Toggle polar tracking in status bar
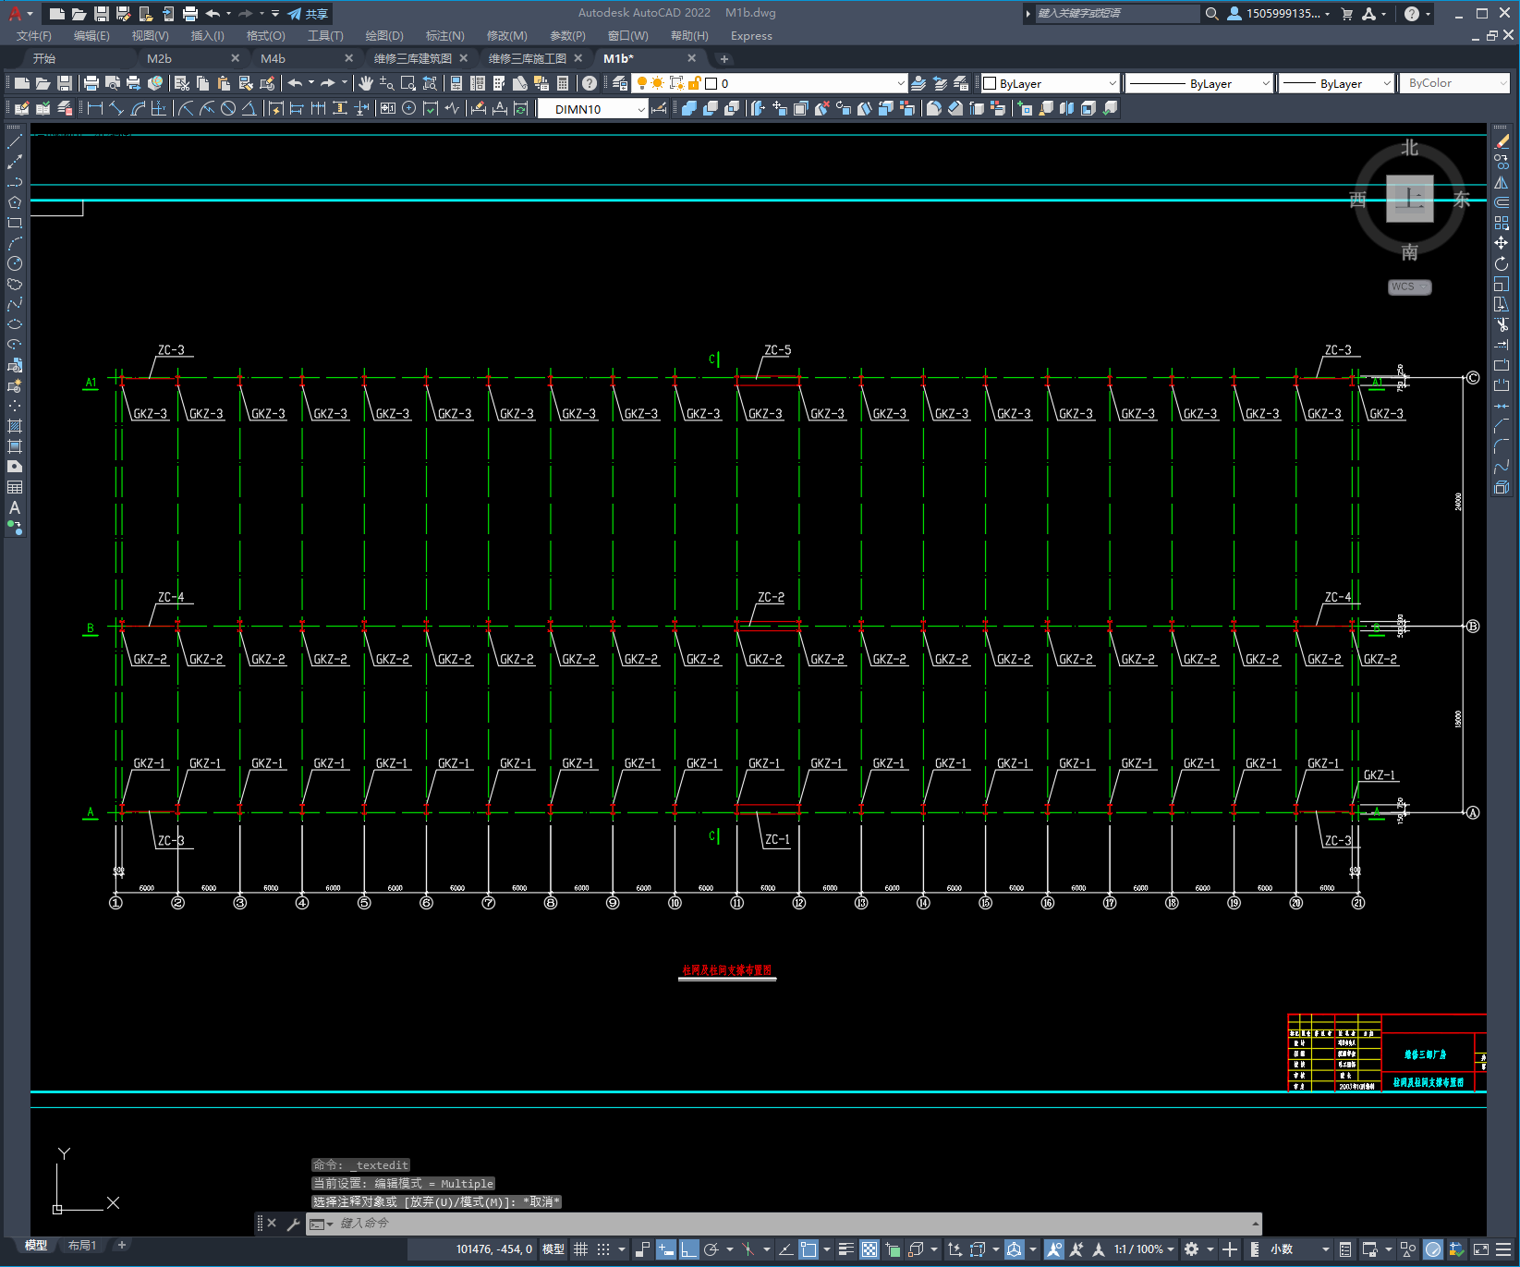Screen dimensions: 1520x1267 tap(711, 1249)
